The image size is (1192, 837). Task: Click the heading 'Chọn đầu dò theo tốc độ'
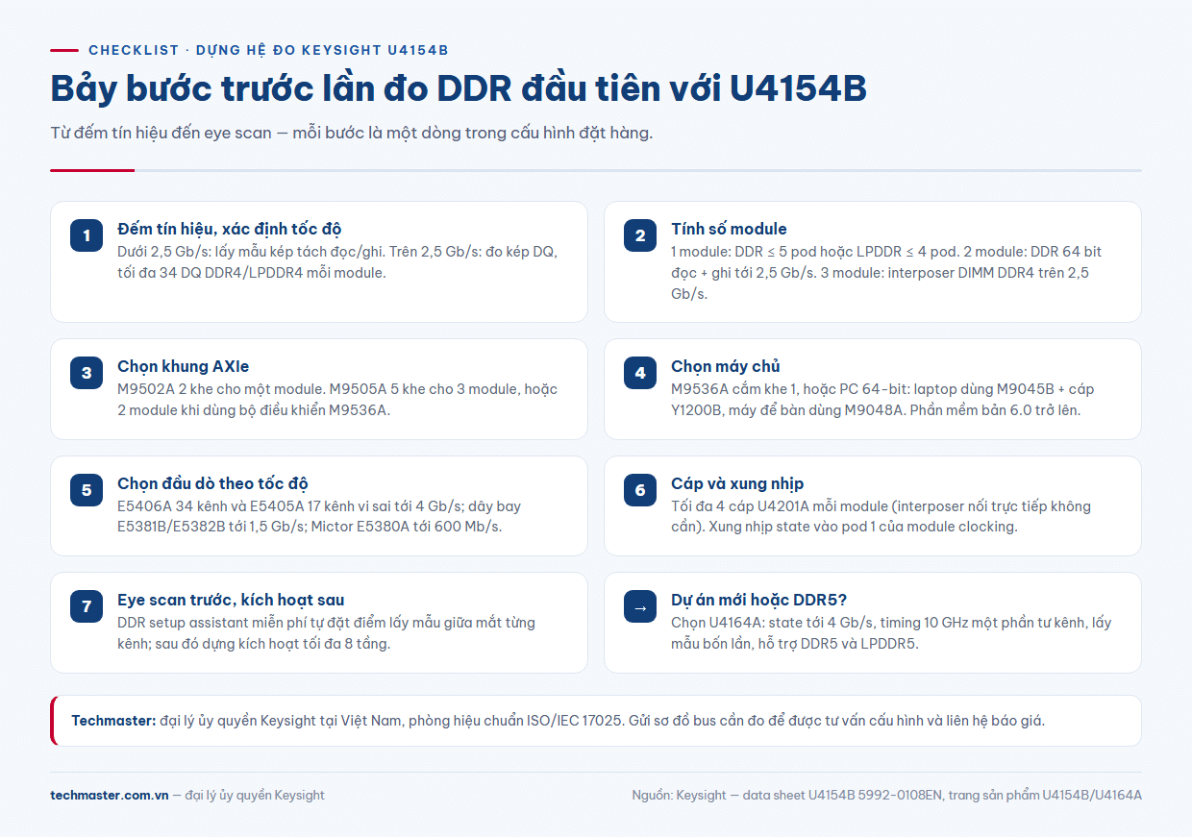(212, 483)
